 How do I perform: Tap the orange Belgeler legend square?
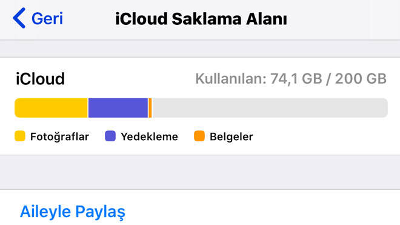pyautogui.click(x=199, y=136)
